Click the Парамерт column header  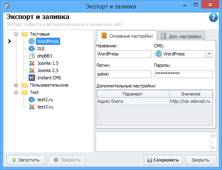(133, 94)
